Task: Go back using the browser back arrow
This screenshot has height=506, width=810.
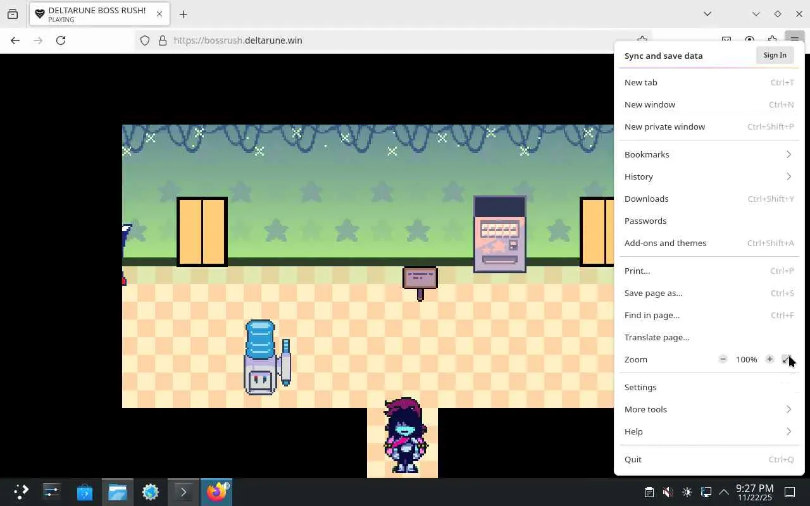Action: tap(15, 40)
